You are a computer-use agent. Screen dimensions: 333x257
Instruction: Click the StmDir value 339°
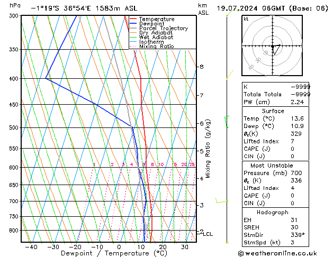[298, 235]
